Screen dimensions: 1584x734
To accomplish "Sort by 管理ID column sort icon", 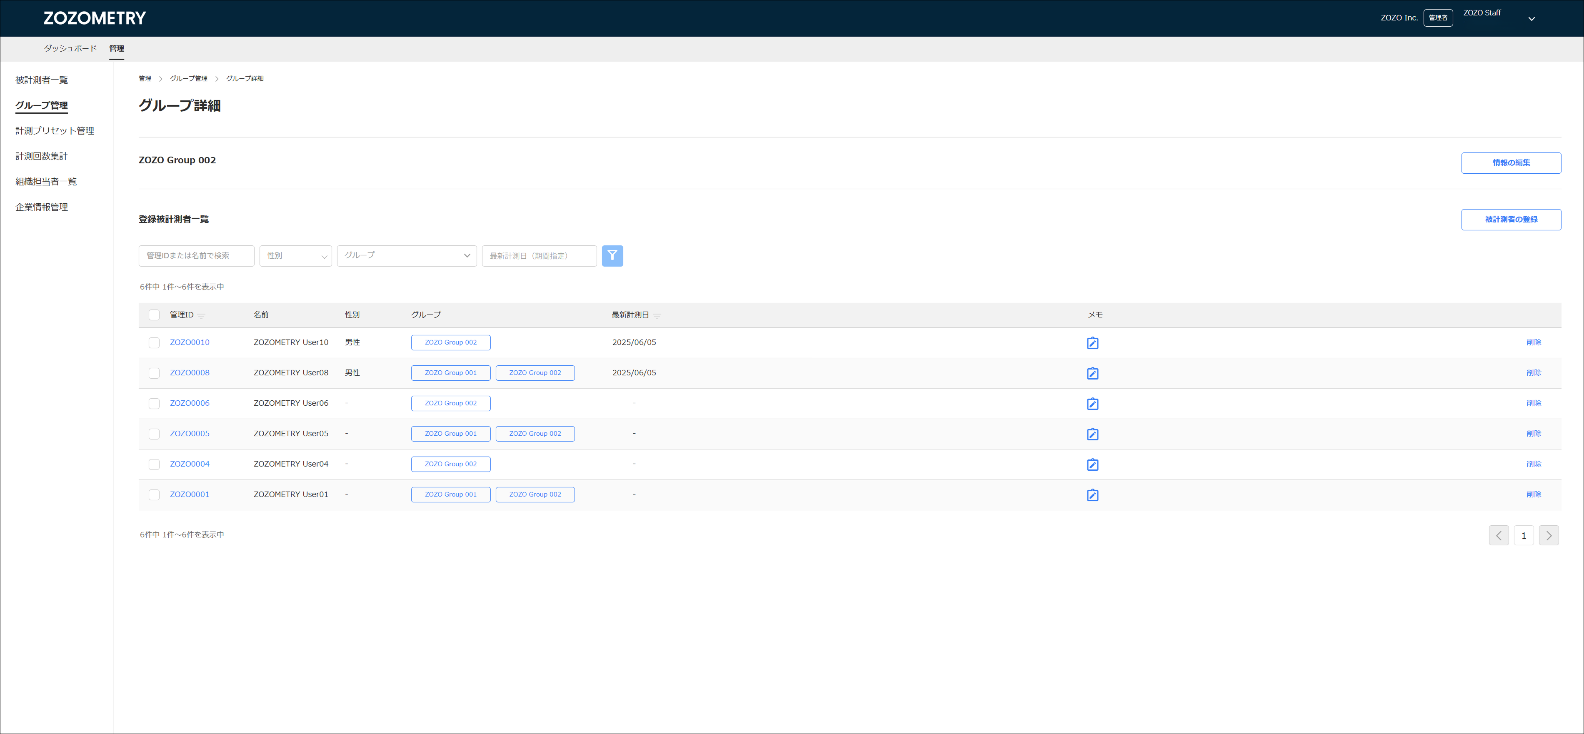I will pyautogui.click(x=202, y=315).
